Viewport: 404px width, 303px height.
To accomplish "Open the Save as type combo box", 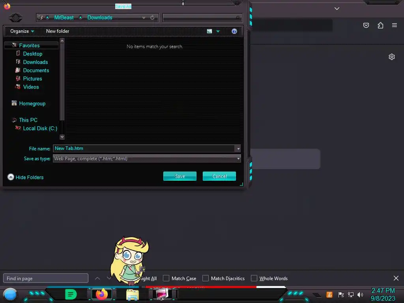I will click(x=147, y=159).
